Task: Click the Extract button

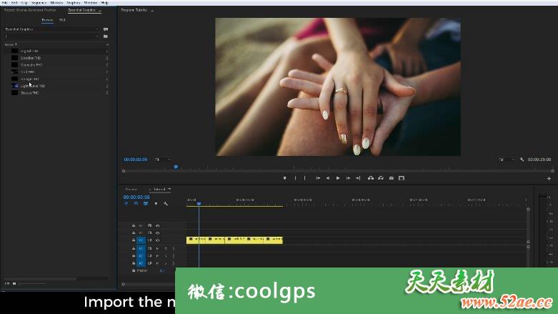Action: pos(381,178)
